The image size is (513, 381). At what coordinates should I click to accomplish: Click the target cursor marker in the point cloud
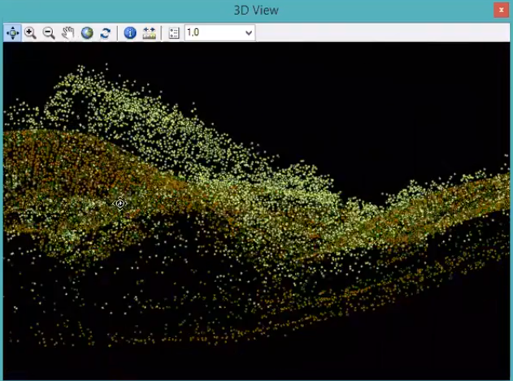120,204
